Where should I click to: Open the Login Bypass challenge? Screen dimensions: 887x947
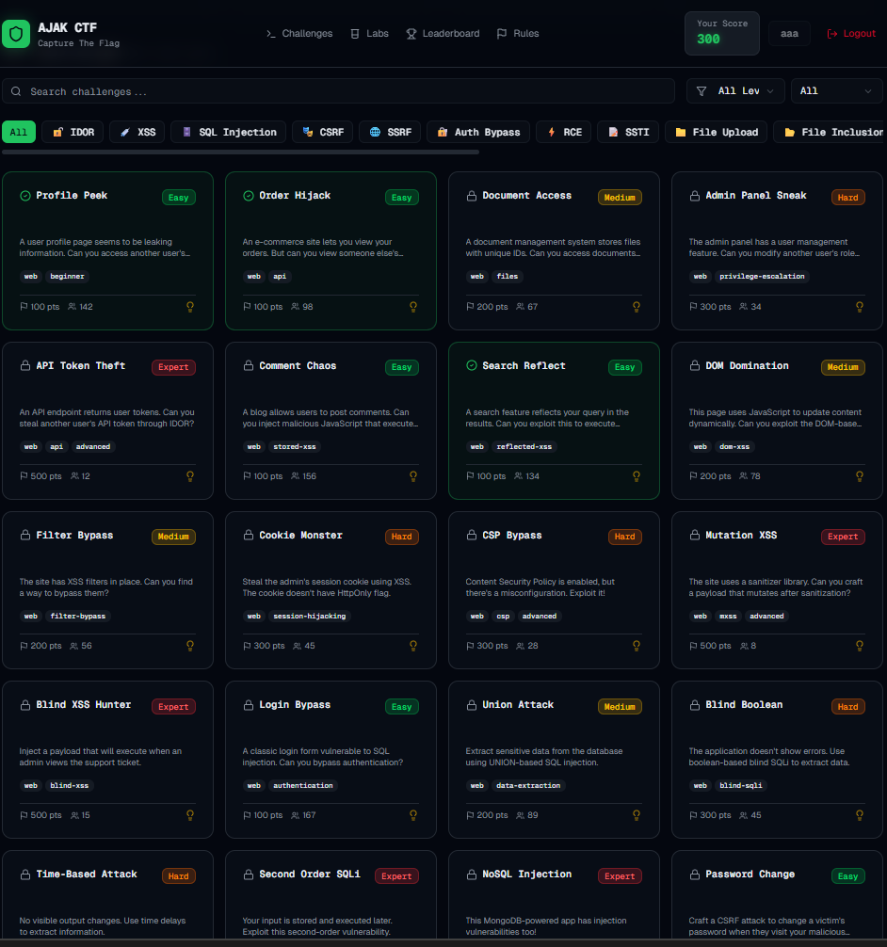[331, 760]
